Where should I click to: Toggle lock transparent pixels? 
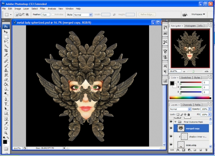point(178,114)
